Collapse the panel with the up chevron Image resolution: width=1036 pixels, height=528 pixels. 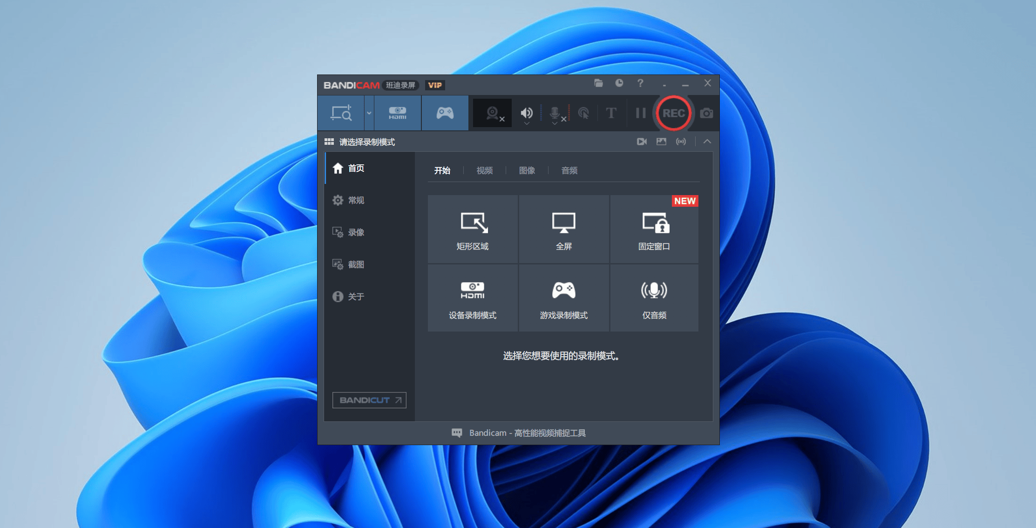coord(707,142)
